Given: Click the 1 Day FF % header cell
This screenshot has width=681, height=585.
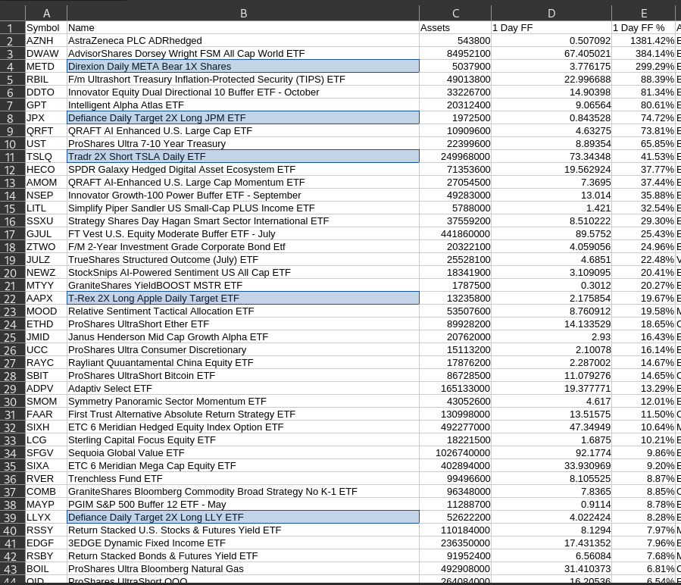Looking at the screenshot, I should click(644, 28).
